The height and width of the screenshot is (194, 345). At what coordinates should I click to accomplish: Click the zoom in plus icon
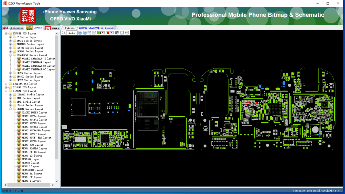[x=80, y=32]
